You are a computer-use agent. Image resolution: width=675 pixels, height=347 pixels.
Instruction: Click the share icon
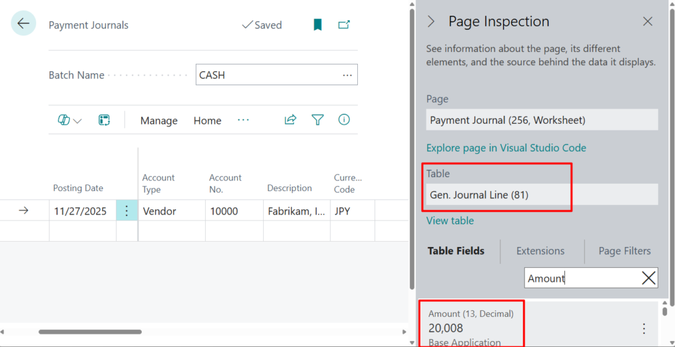pyautogui.click(x=290, y=120)
